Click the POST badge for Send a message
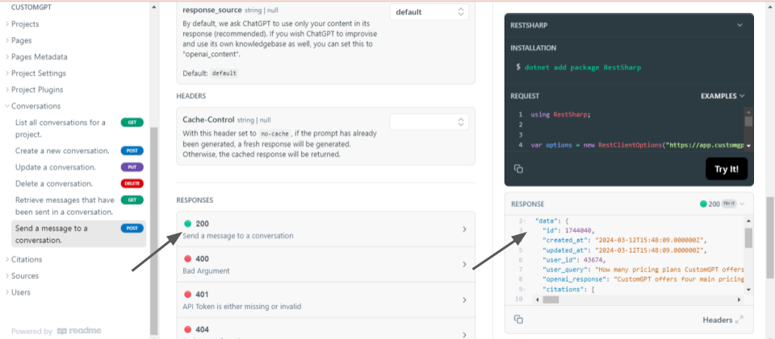This screenshot has width=775, height=339. [x=132, y=228]
